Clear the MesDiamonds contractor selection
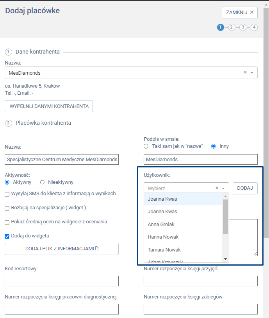This screenshot has width=269, height=318. pyautogui.click(x=245, y=72)
